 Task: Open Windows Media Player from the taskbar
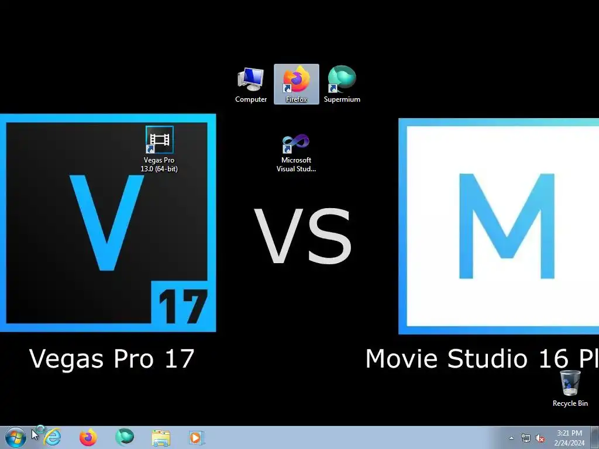(197, 438)
